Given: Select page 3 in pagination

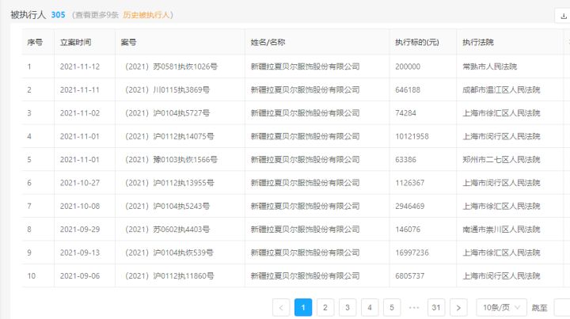Looking at the screenshot, I should (348, 308).
